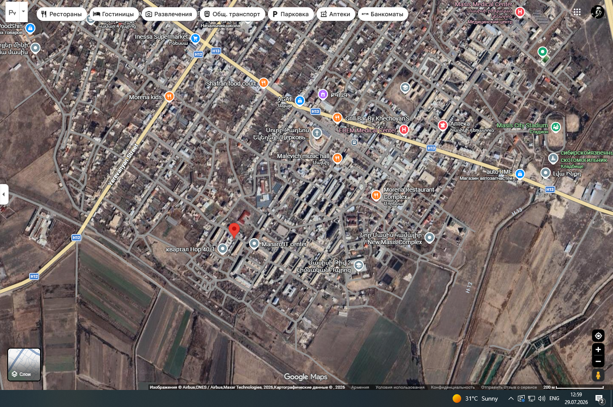The height and width of the screenshot is (407, 613).
Task: Select the autoTIME shop pin
Action: coord(520,173)
